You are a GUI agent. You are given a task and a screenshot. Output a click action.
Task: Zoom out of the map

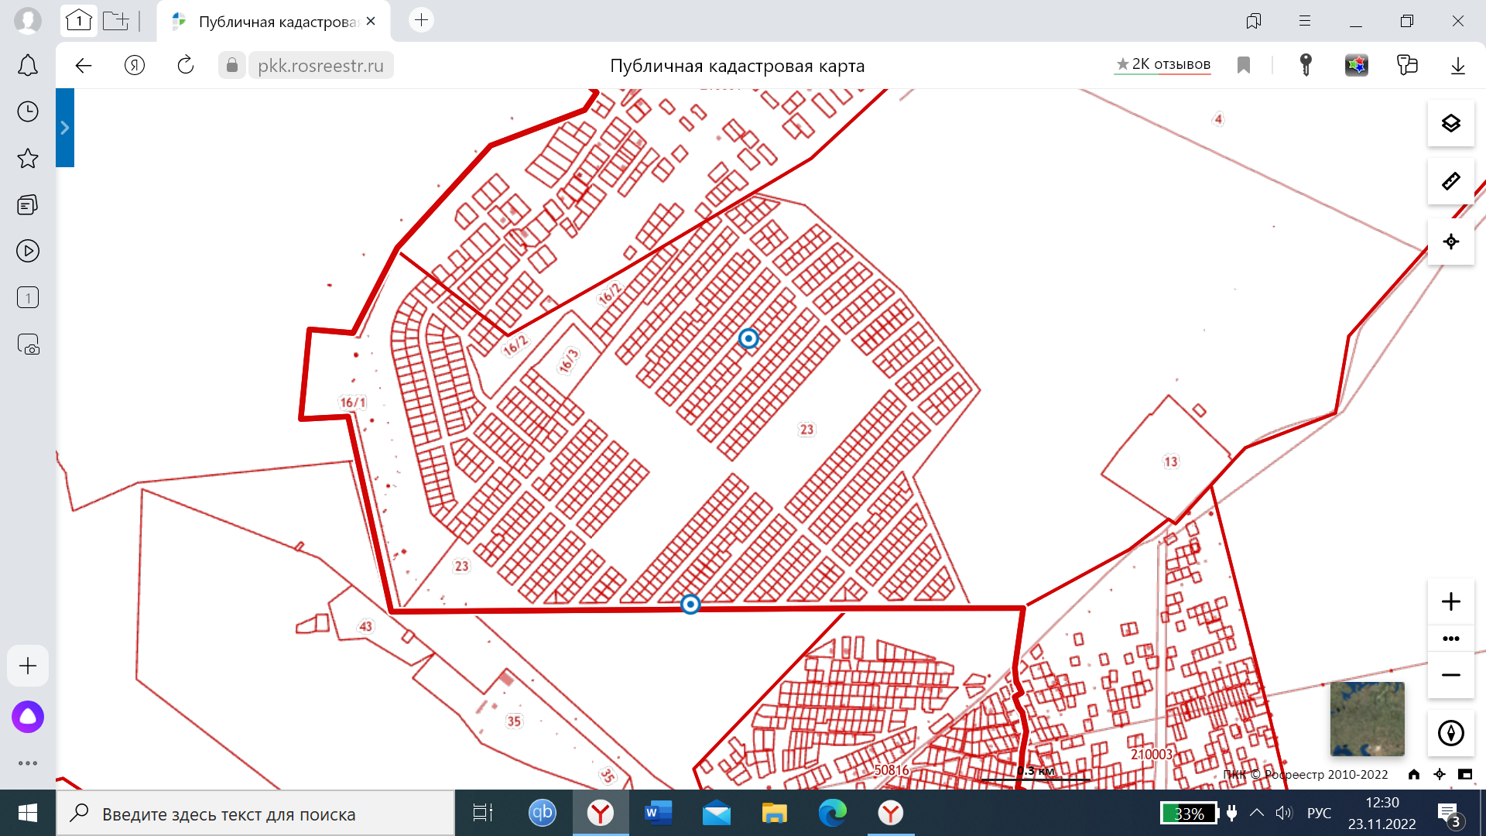[x=1450, y=675]
